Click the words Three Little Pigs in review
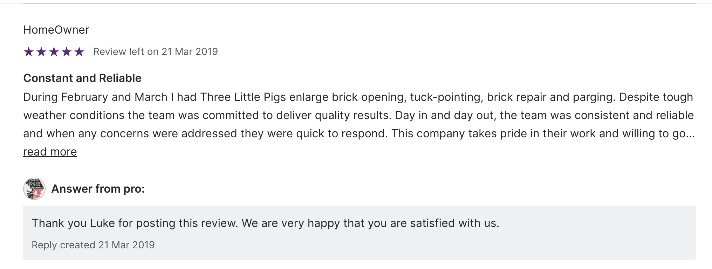 pyautogui.click(x=243, y=97)
